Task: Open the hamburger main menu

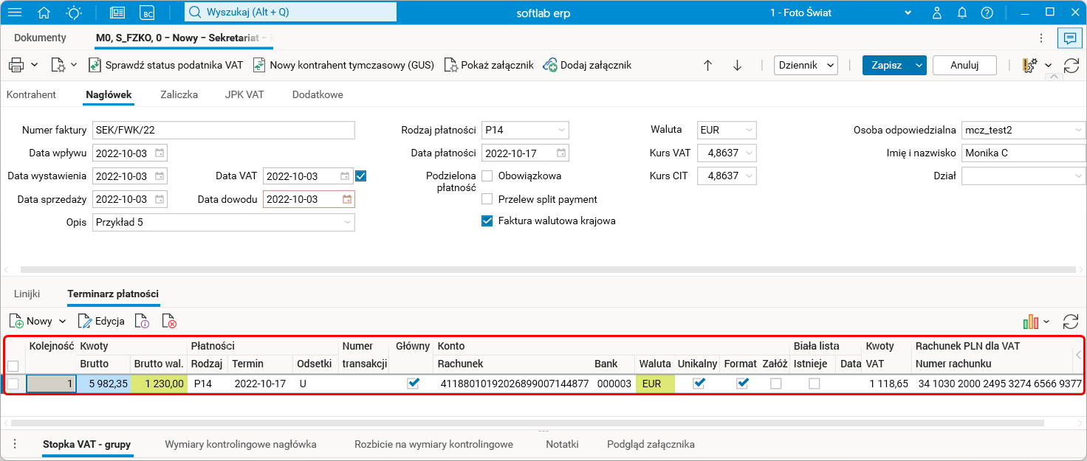Action: 15,13
